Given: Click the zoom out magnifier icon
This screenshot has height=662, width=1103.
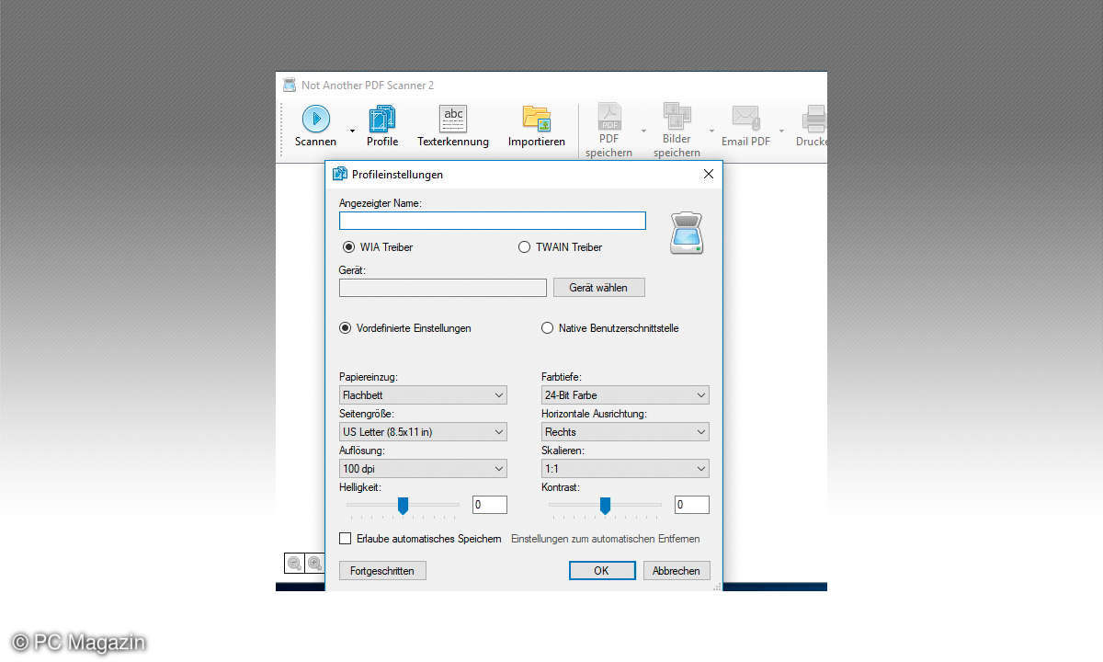Looking at the screenshot, I should click(x=294, y=564).
